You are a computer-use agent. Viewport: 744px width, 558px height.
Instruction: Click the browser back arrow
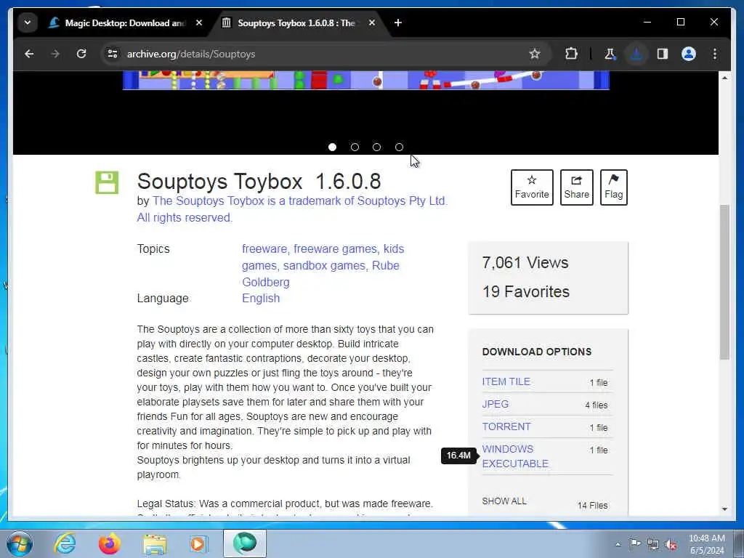29,54
